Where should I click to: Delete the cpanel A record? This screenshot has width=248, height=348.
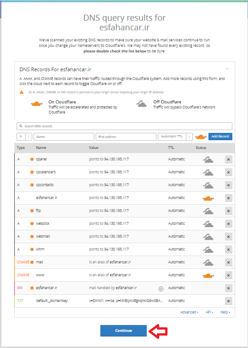tap(228, 160)
